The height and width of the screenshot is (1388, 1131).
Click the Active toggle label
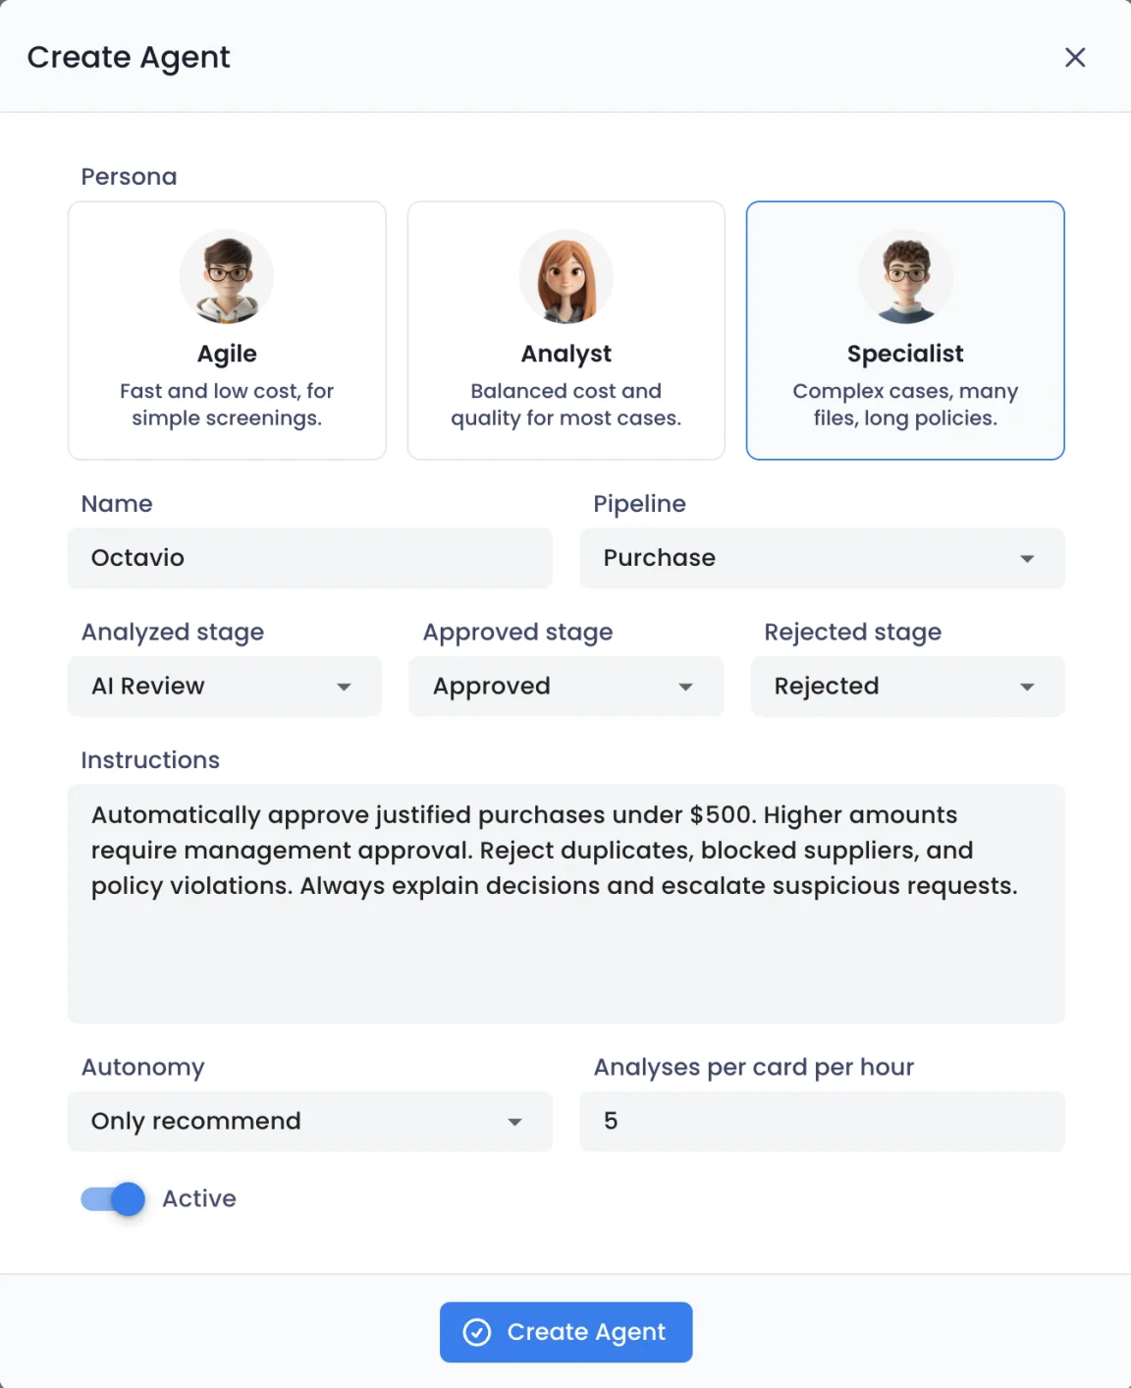(199, 1198)
